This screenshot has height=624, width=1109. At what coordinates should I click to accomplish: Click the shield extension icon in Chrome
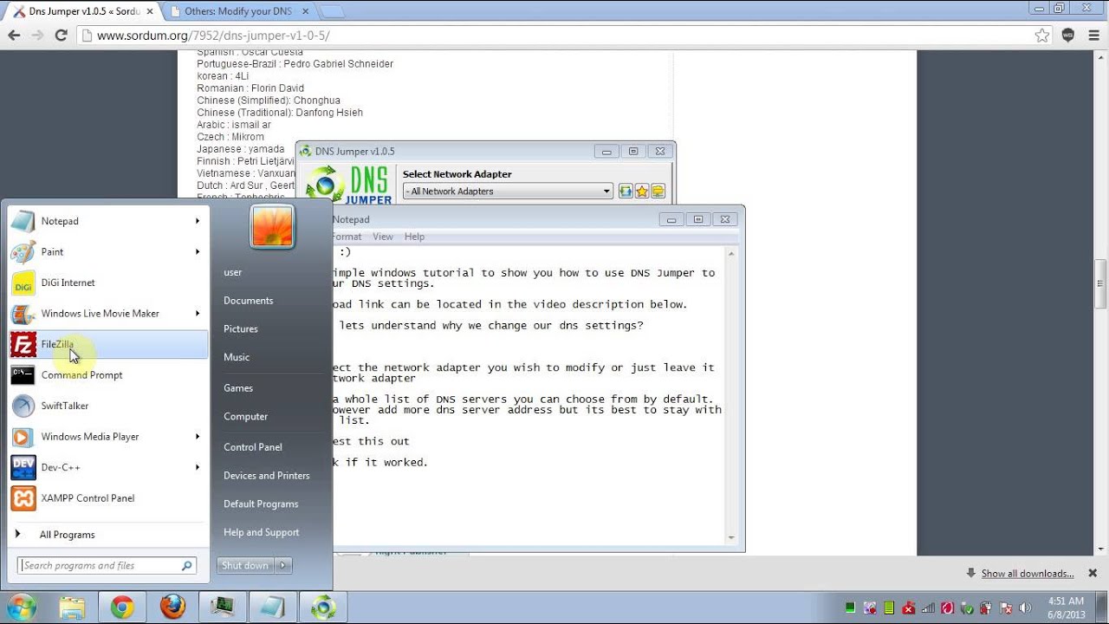pos(1068,36)
